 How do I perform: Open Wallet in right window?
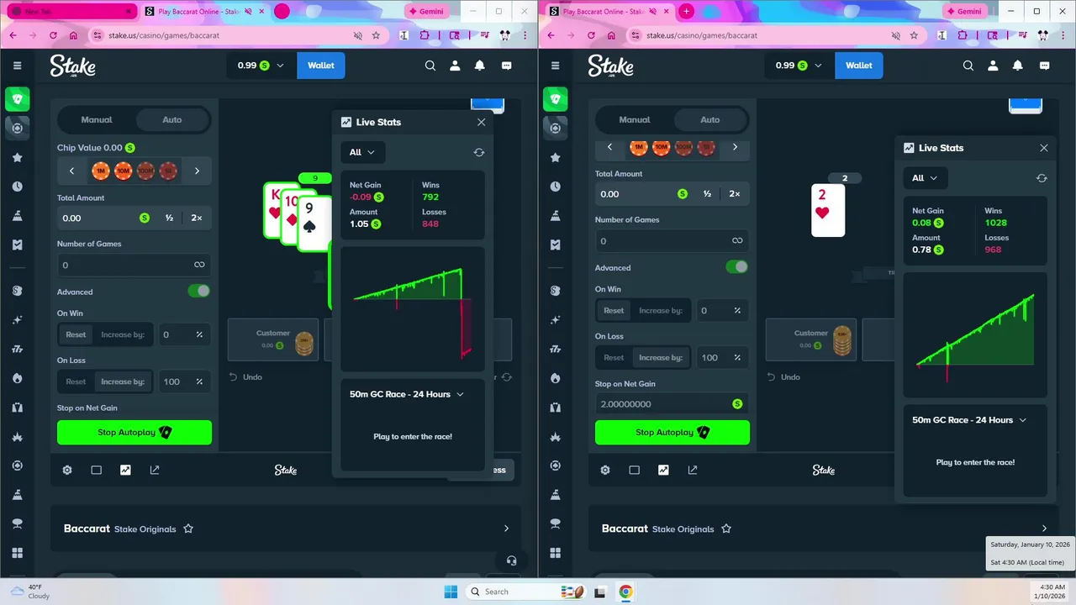[x=859, y=66]
